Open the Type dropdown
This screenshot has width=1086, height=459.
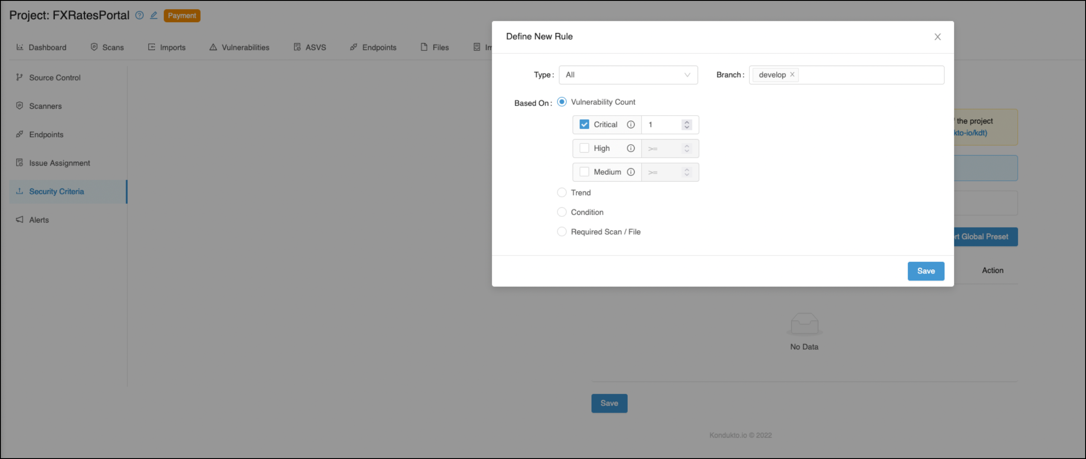(x=628, y=75)
